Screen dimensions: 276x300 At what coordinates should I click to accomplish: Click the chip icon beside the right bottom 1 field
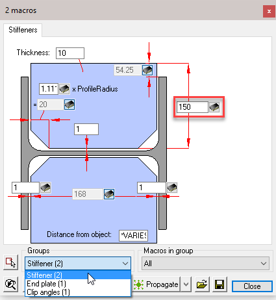click(172, 188)
